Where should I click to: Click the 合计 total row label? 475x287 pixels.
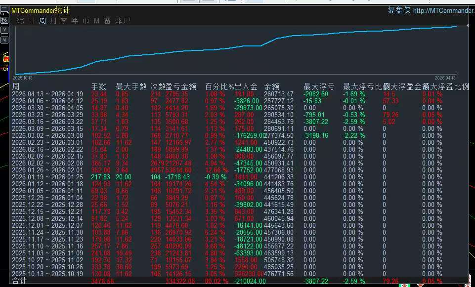tap(19, 281)
